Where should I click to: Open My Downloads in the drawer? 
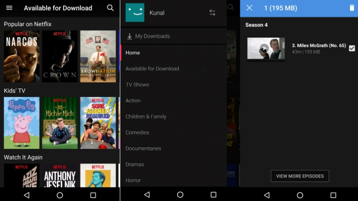(x=174, y=36)
